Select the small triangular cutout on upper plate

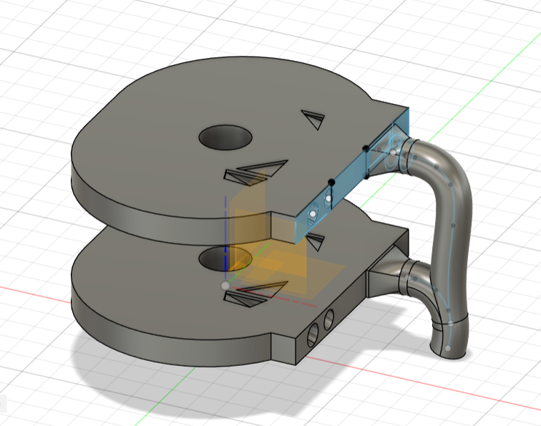314,119
